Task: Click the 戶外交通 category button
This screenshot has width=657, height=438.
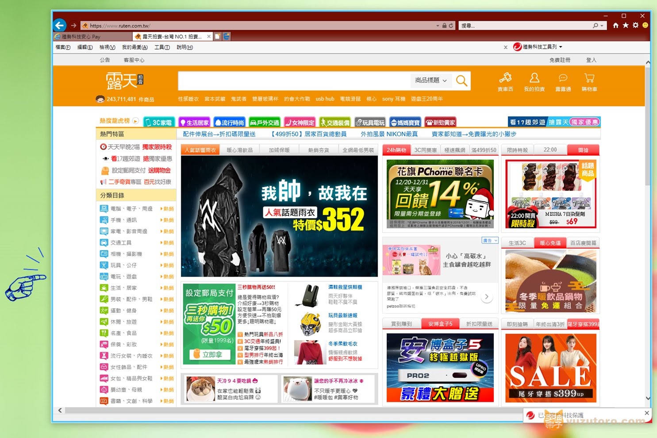Action: 265,123
